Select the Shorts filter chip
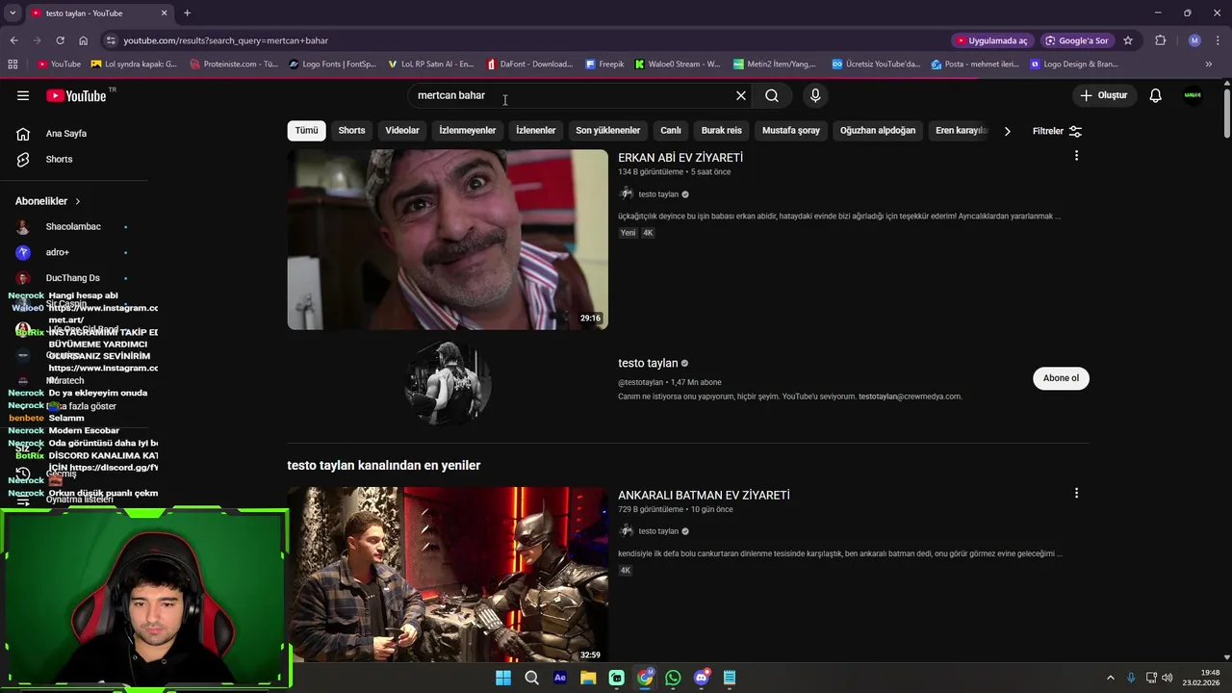1232x693 pixels. 351,130
